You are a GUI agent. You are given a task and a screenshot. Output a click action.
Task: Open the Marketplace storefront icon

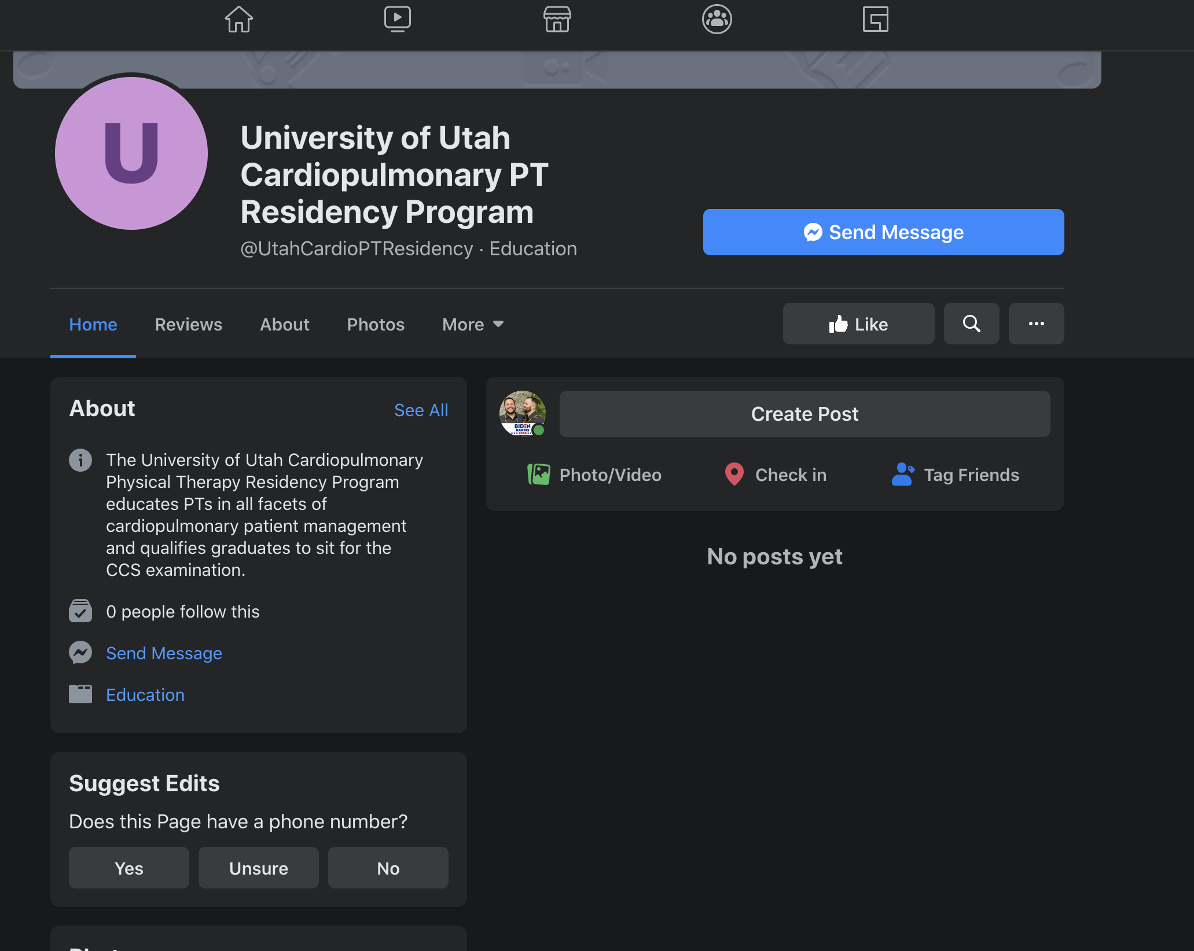click(x=557, y=19)
